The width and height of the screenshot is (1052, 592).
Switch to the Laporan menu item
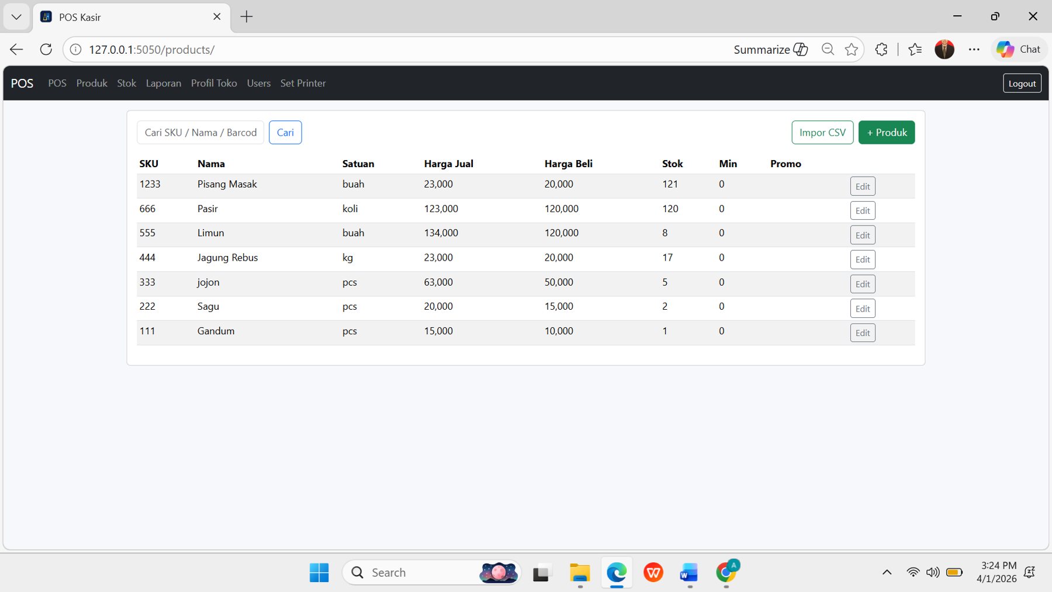(x=164, y=83)
